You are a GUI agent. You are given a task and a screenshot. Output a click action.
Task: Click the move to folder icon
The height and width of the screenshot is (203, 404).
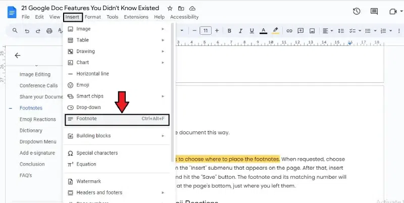point(181,9)
